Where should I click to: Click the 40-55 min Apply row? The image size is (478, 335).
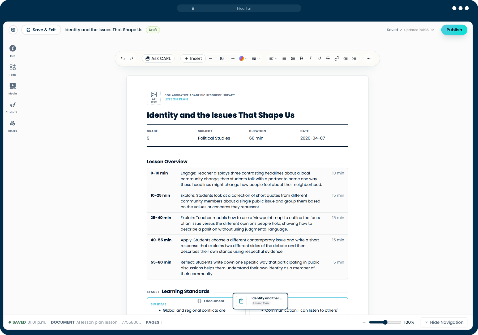click(247, 246)
